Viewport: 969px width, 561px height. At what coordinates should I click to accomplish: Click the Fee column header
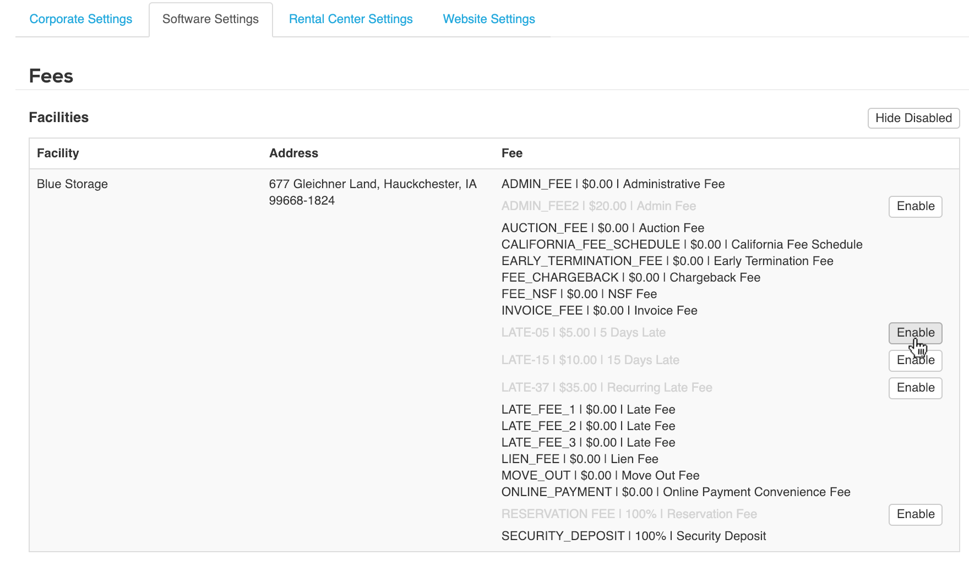(512, 153)
